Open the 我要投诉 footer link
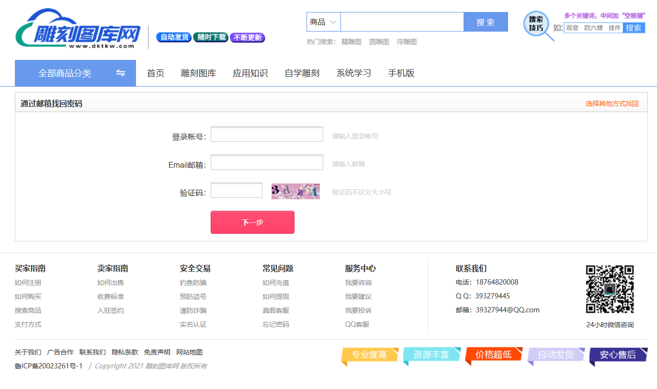This screenshot has width=657, height=389. [x=359, y=310]
